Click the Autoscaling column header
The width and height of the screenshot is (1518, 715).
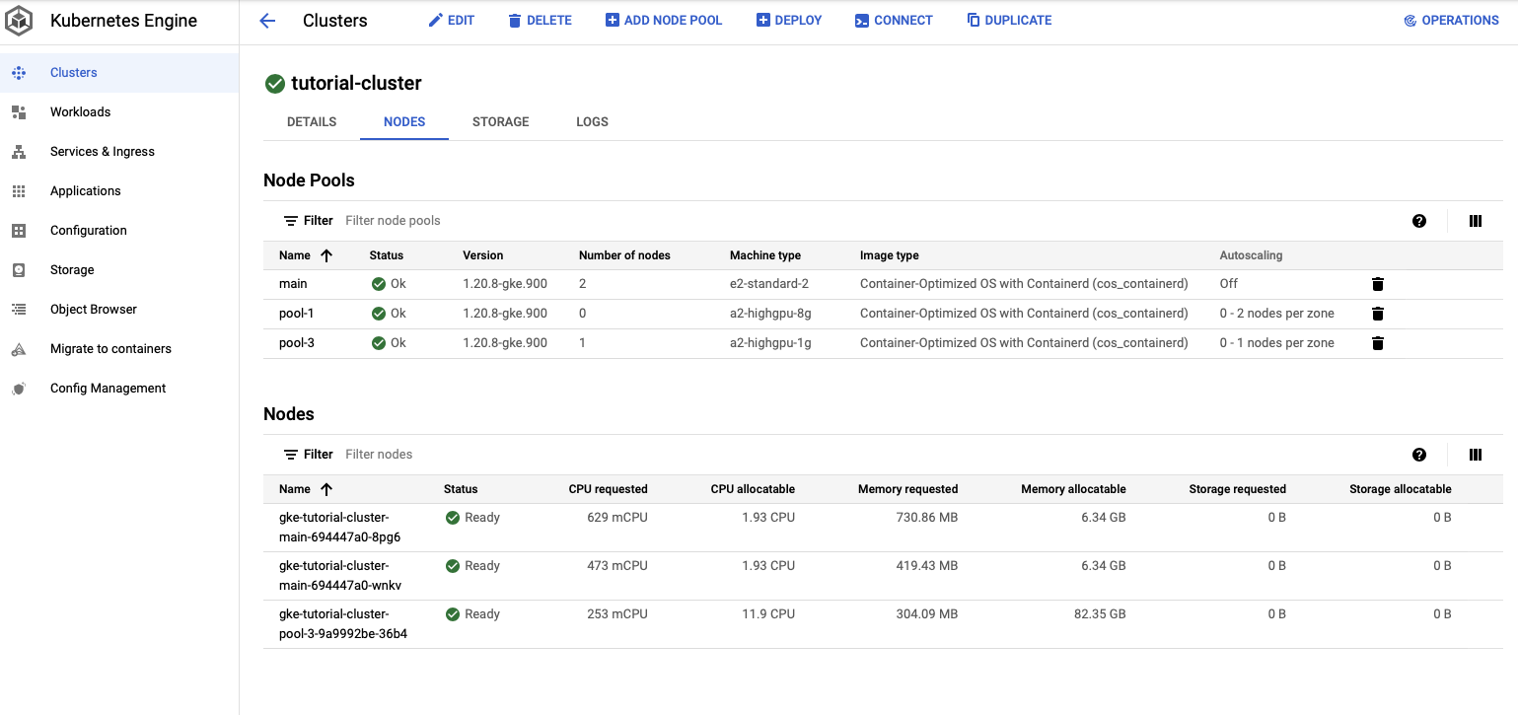[x=1251, y=255]
